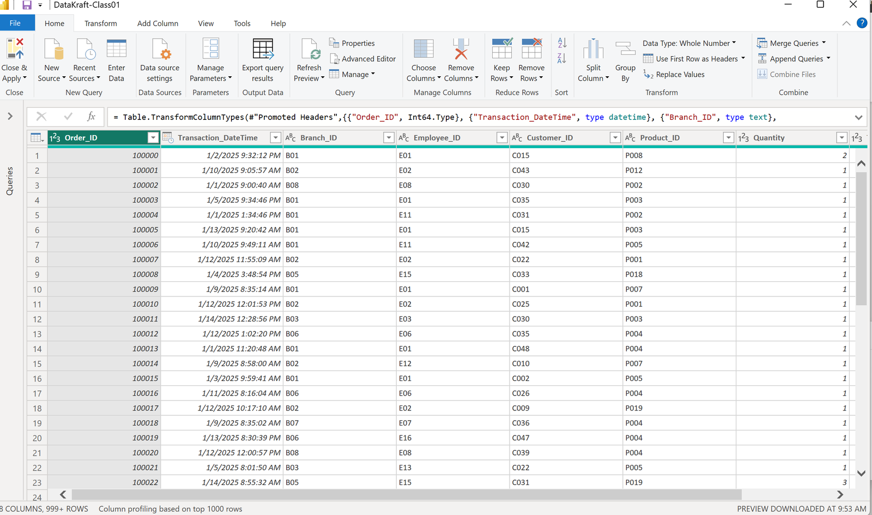Select row number 12
The width and height of the screenshot is (872, 515).
tap(37, 319)
